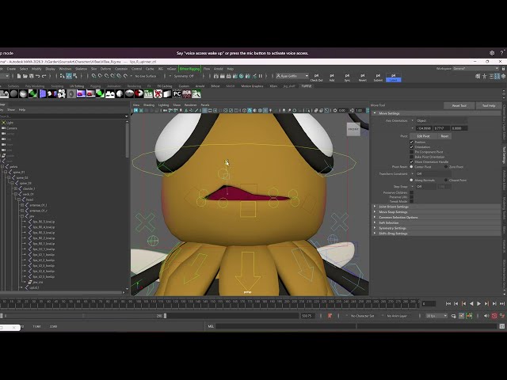Click the p4 Revert icon
The width and height of the screenshot is (507, 380).
363,78
